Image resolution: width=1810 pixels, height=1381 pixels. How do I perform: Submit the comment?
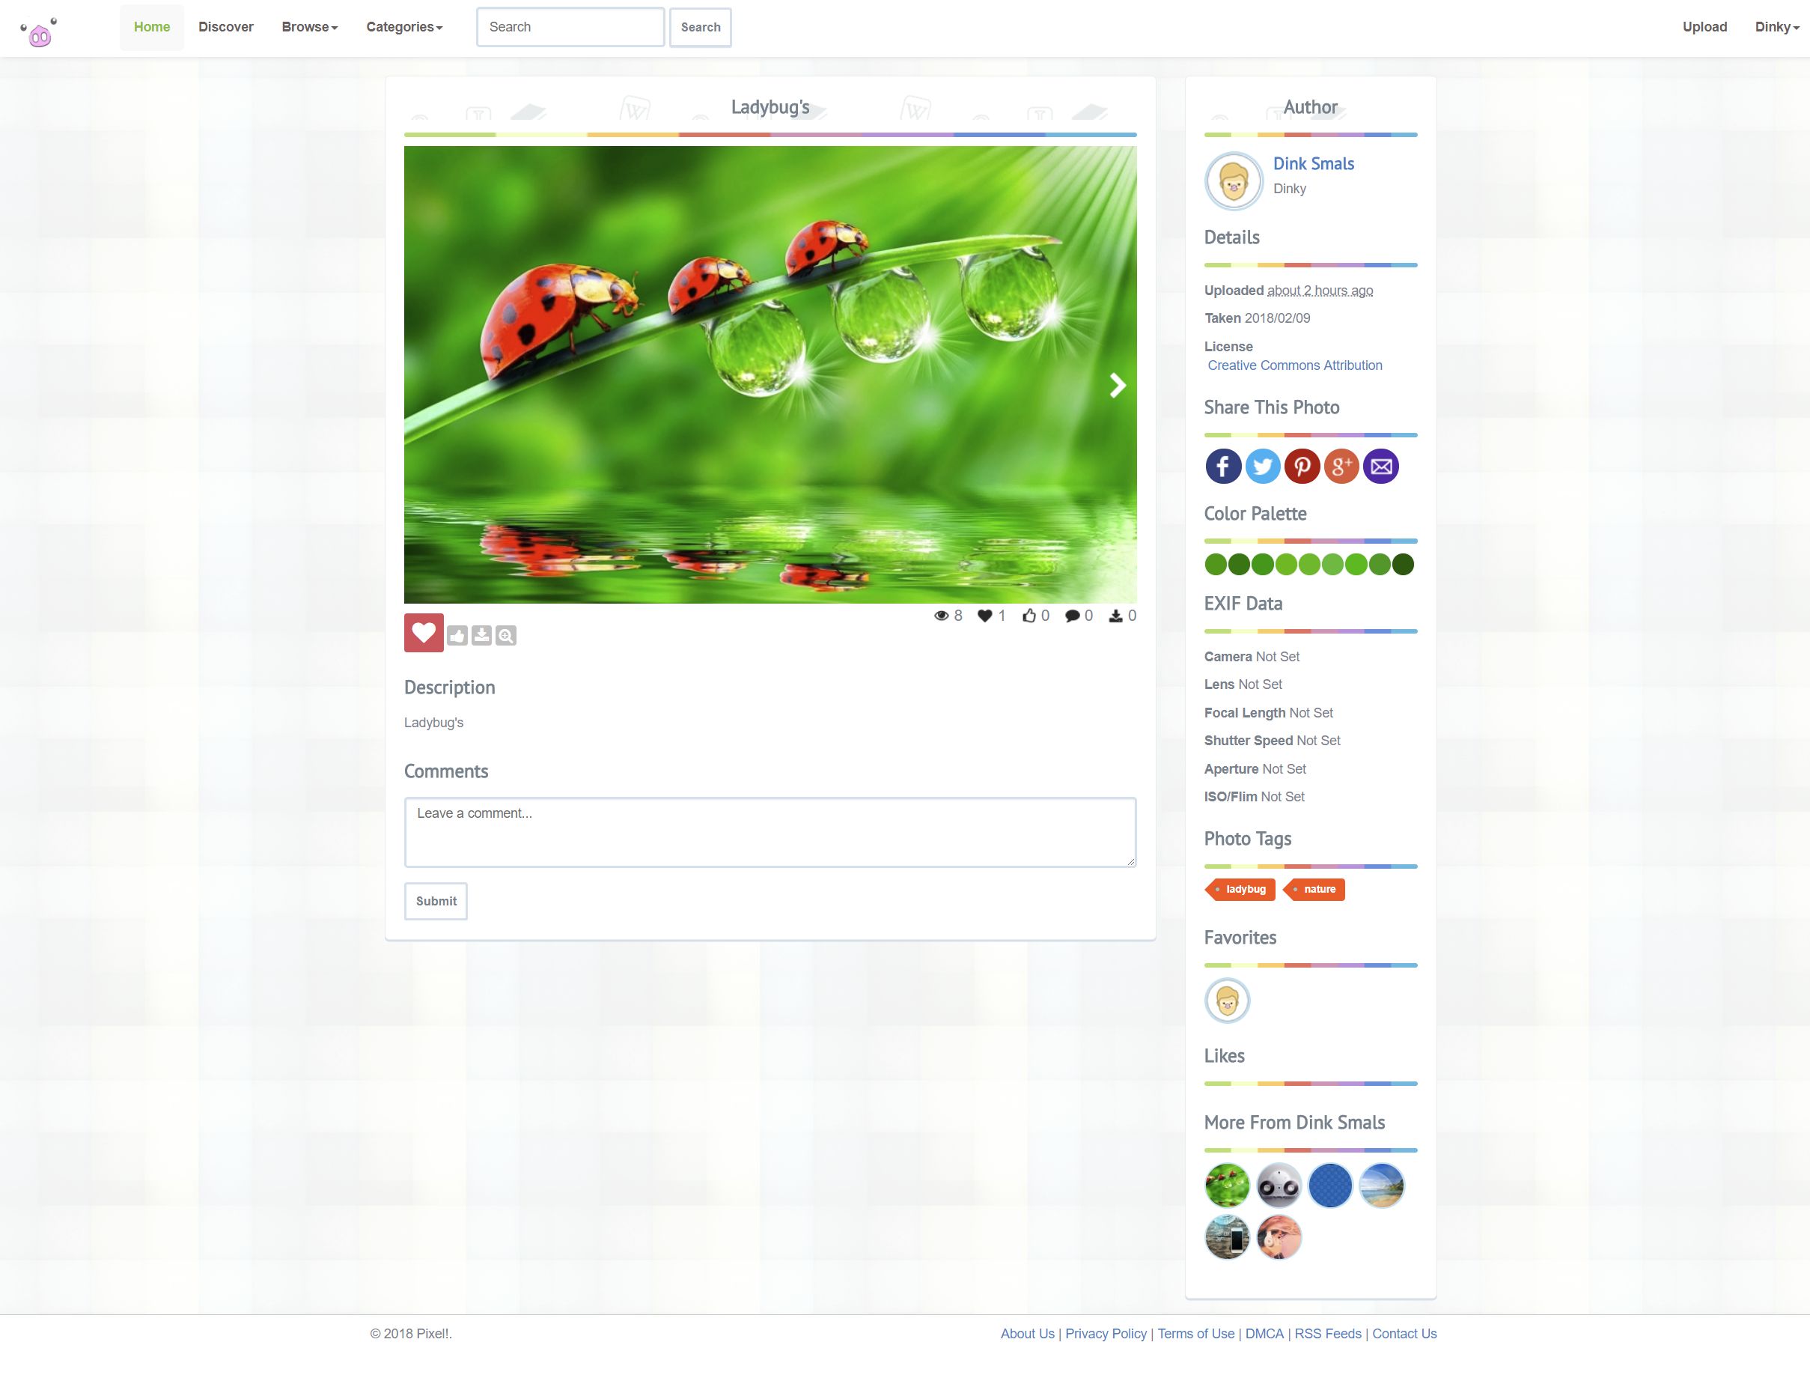click(x=436, y=901)
